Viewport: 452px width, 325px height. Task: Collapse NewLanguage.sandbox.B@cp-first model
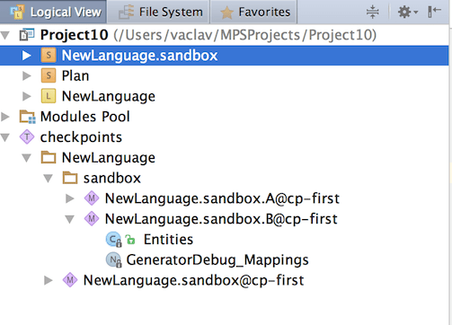tap(70, 219)
